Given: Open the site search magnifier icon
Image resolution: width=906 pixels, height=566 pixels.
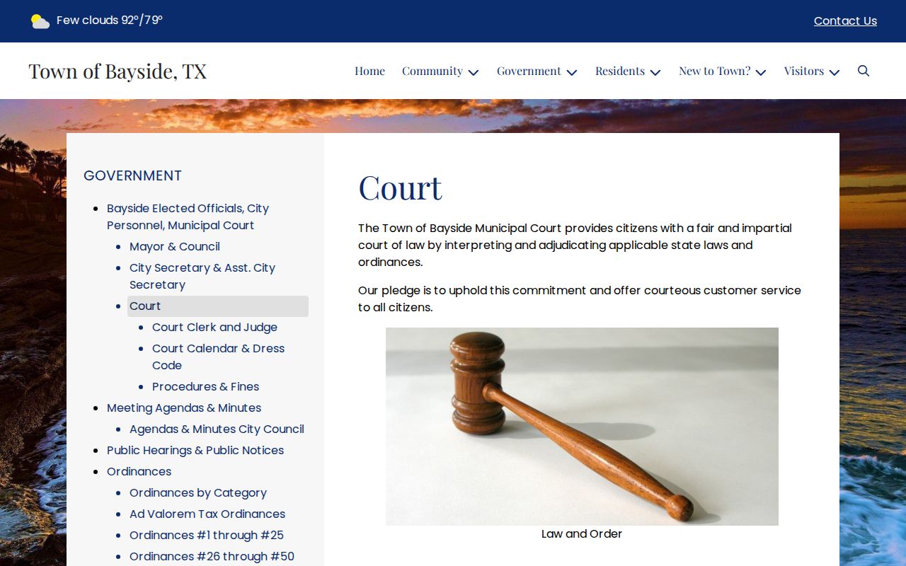Looking at the screenshot, I should pos(864,71).
